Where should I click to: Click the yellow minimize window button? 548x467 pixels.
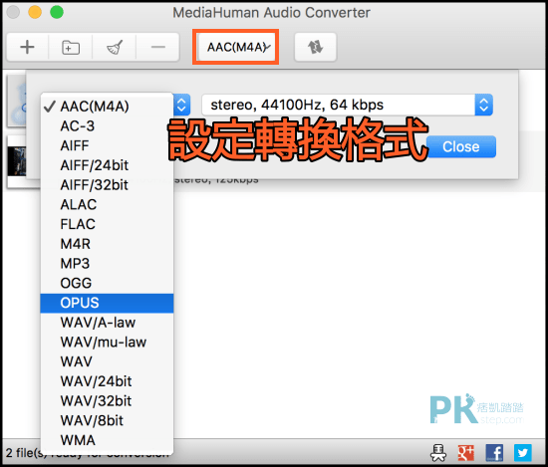[x=35, y=12]
